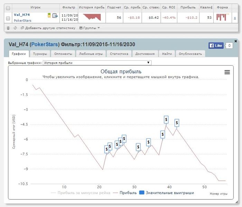This screenshot has height=207, width=242.
Task: Click the $ win marker near game 27
Action: [x=124, y=139]
